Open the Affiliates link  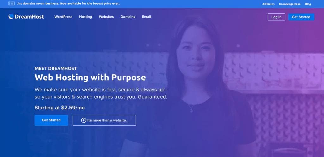(x=268, y=4)
